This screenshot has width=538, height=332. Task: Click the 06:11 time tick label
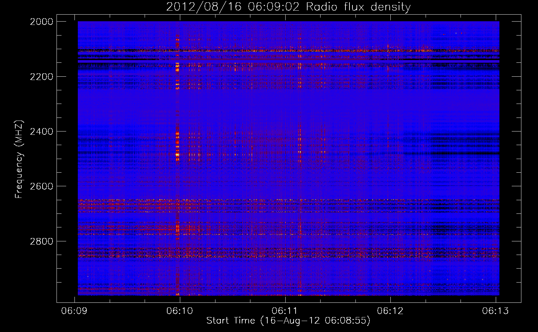click(x=285, y=311)
